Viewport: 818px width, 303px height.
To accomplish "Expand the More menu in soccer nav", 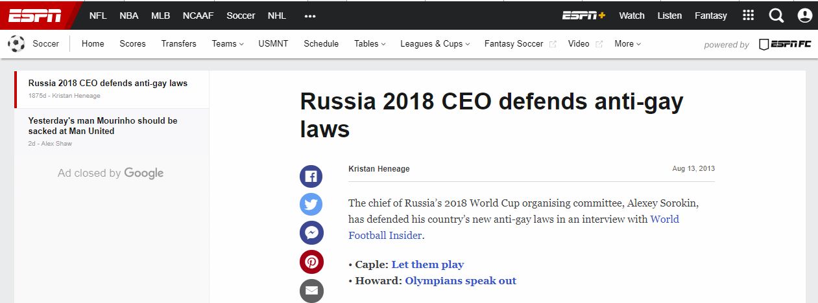I will click(x=627, y=44).
